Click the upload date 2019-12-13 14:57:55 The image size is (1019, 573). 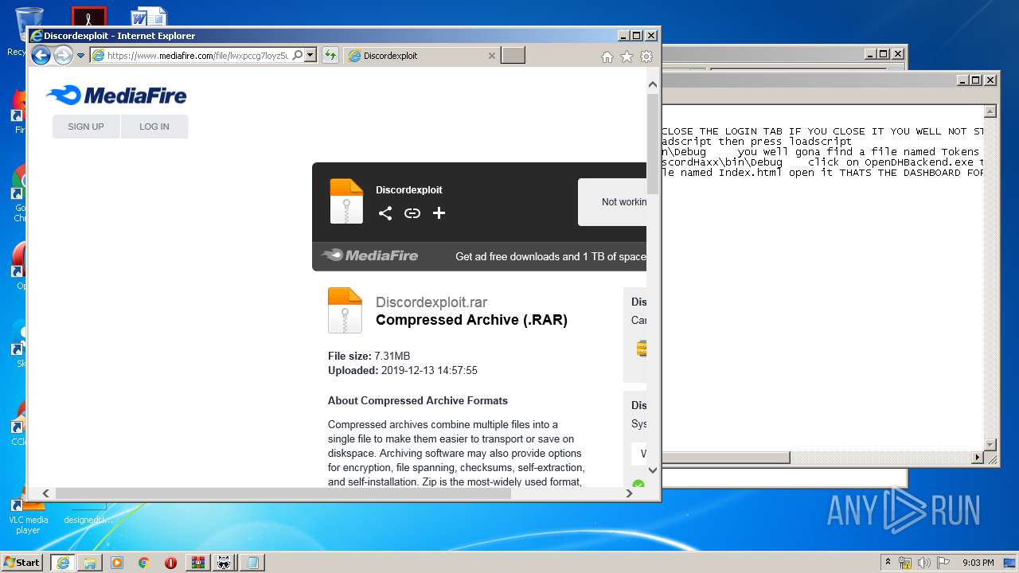pyautogui.click(x=429, y=370)
